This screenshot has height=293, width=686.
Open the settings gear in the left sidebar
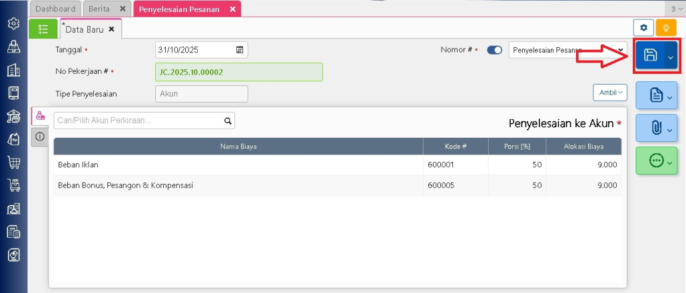pos(13,23)
